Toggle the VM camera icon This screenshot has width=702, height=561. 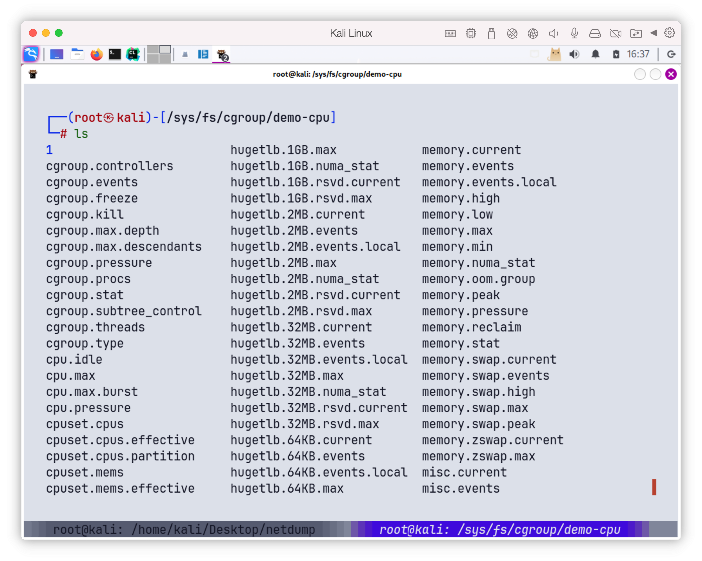click(616, 33)
